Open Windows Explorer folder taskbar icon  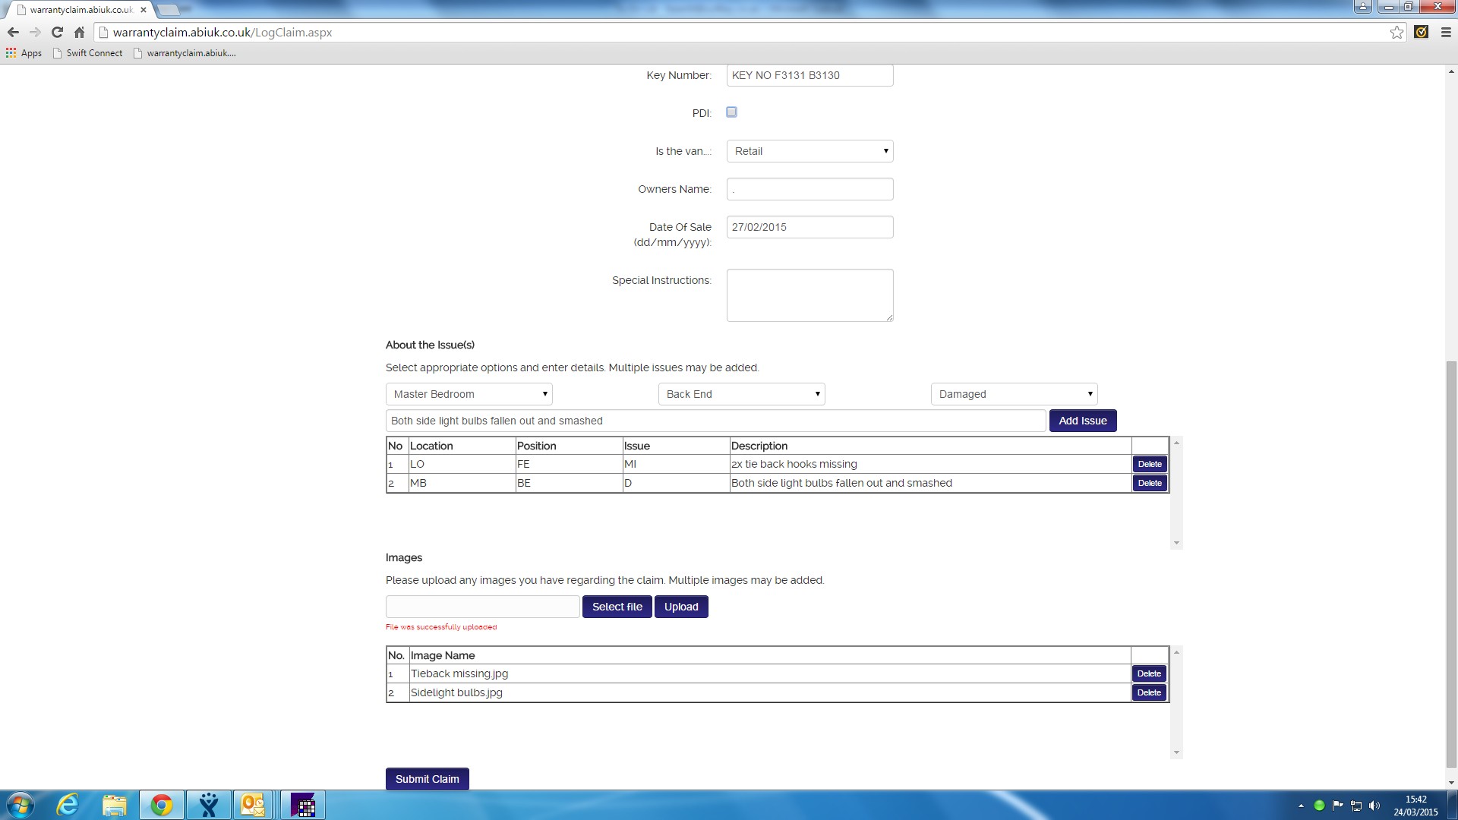pos(115,805)
